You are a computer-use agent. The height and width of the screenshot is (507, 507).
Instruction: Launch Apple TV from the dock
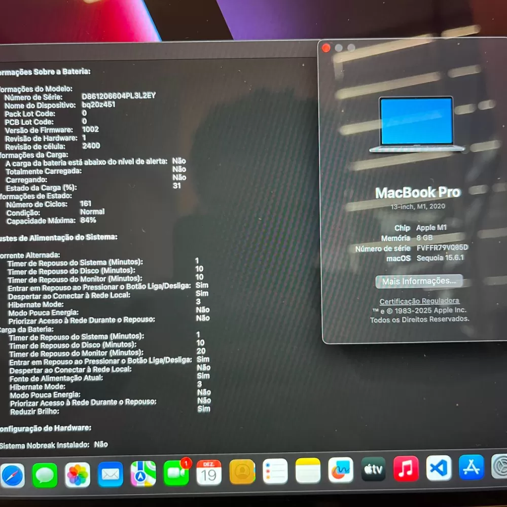(373, 470)
